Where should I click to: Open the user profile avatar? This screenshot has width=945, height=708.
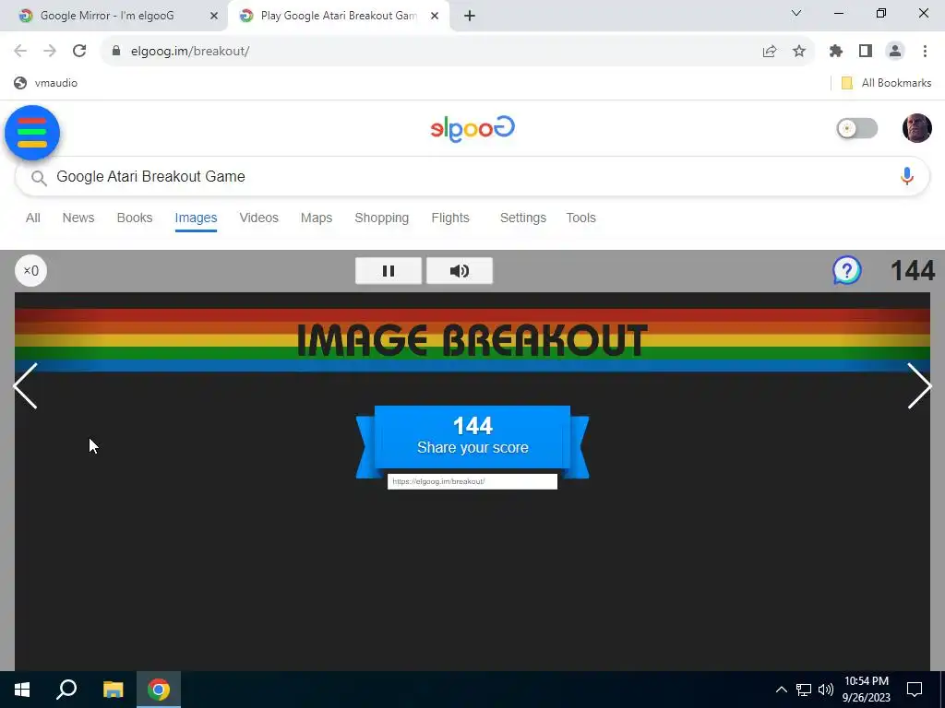916,128
